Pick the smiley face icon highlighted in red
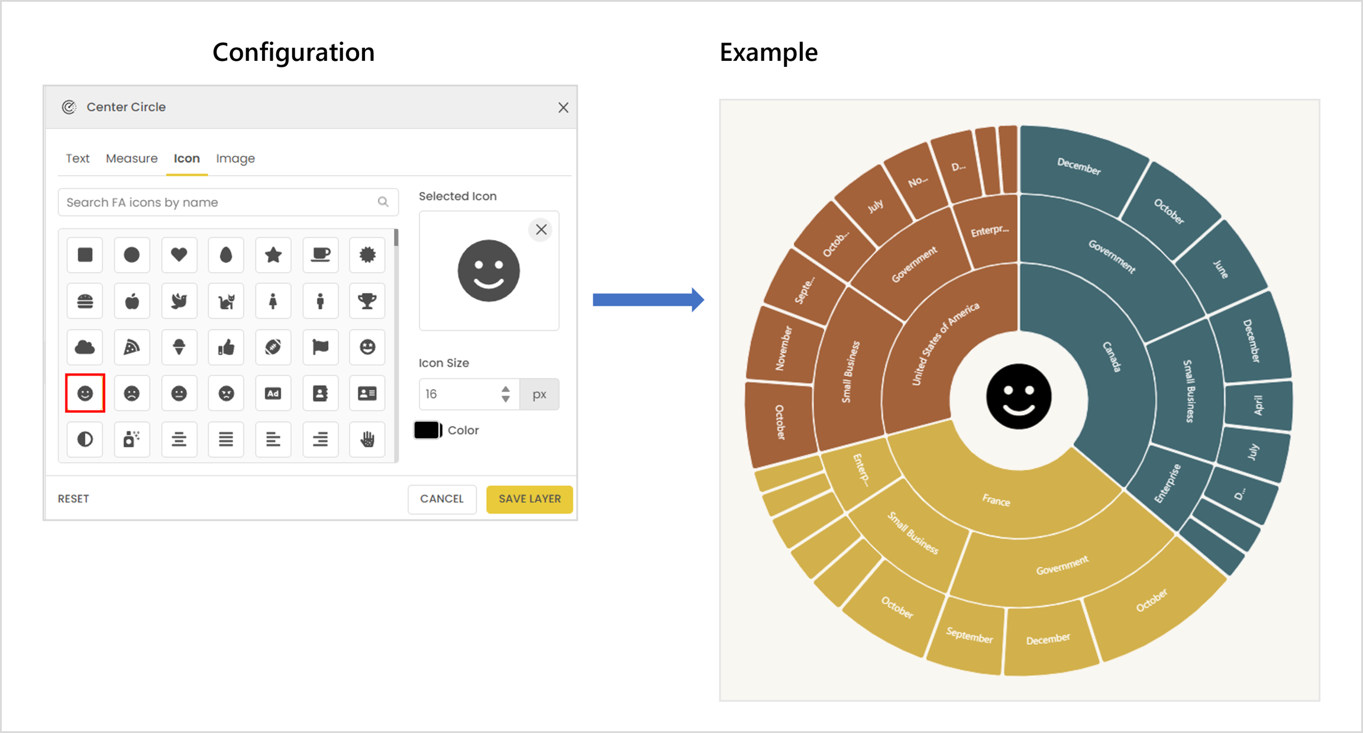 (85, 393)
